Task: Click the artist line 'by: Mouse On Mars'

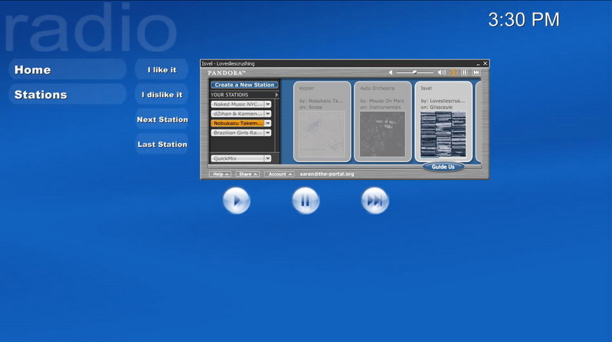Action: 382,101
